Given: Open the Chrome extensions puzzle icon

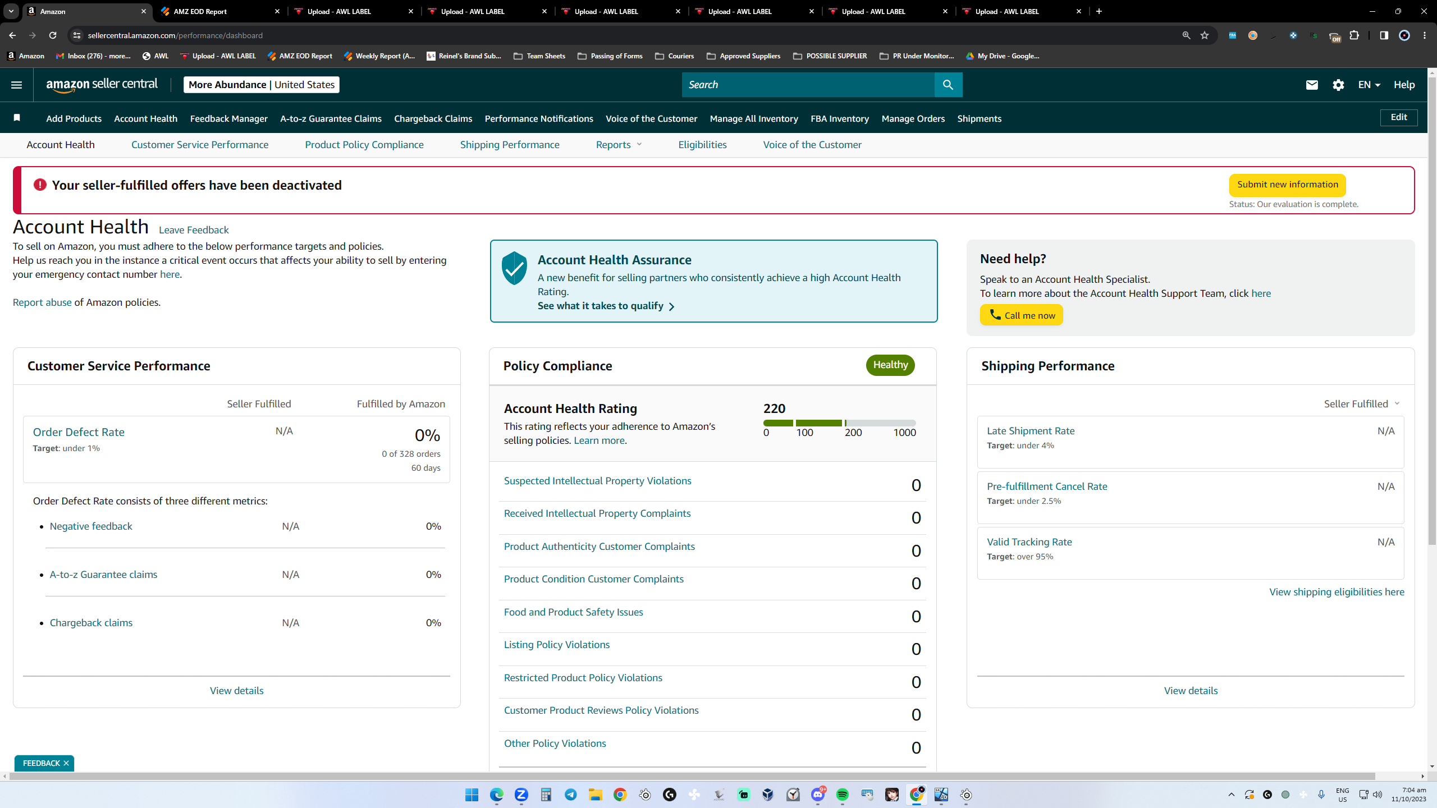Looking at the screenshot, I should point(1354,35).
